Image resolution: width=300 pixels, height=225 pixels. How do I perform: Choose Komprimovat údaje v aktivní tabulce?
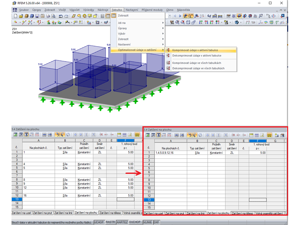coord(201,50)
